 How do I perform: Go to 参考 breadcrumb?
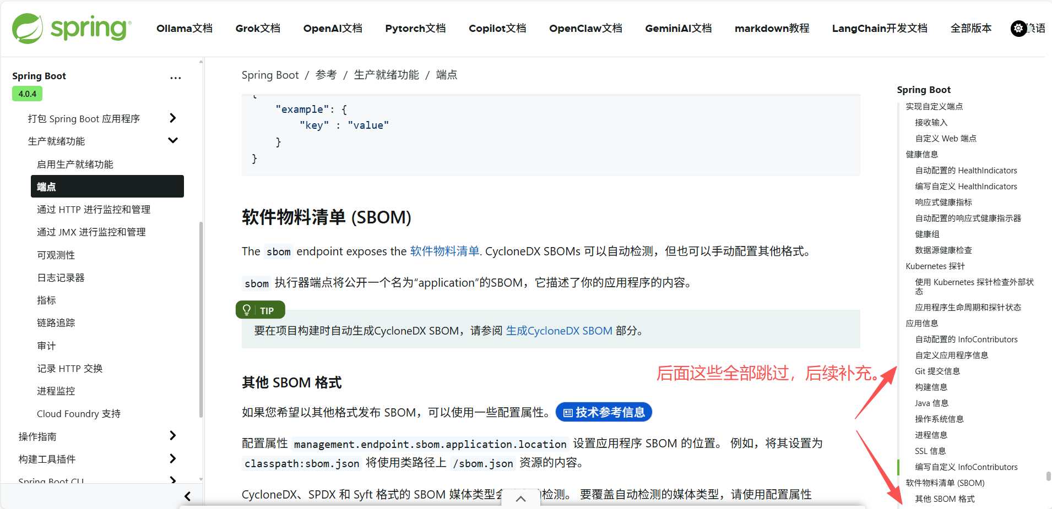pyautogui.click(x=326, y=75)
